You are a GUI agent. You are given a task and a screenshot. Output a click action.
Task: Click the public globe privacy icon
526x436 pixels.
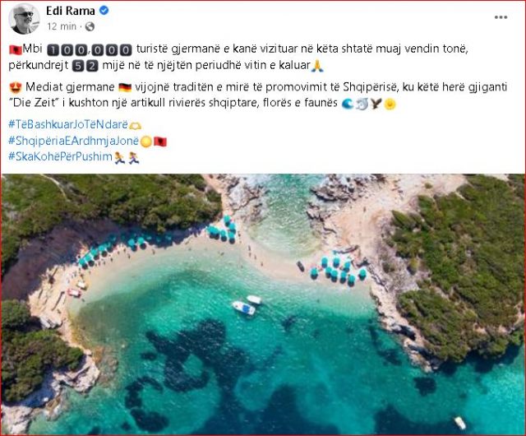click(90, 26)
